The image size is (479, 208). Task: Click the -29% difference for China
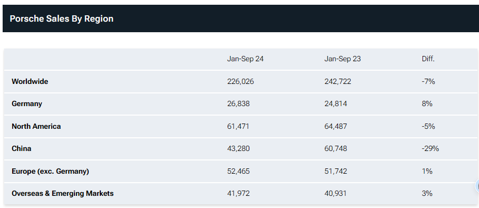pos(430,149)
